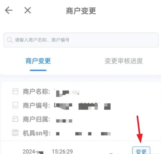Close the page with the X icon

point(28,10)
